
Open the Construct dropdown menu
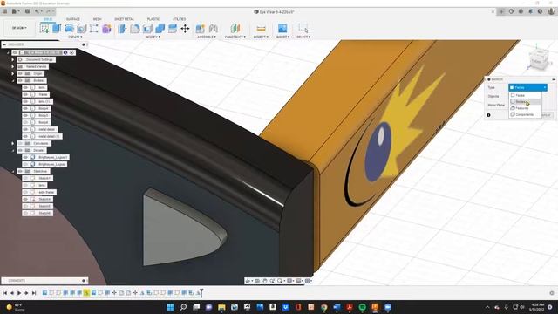pyautogui.click(x=235, y=37)
